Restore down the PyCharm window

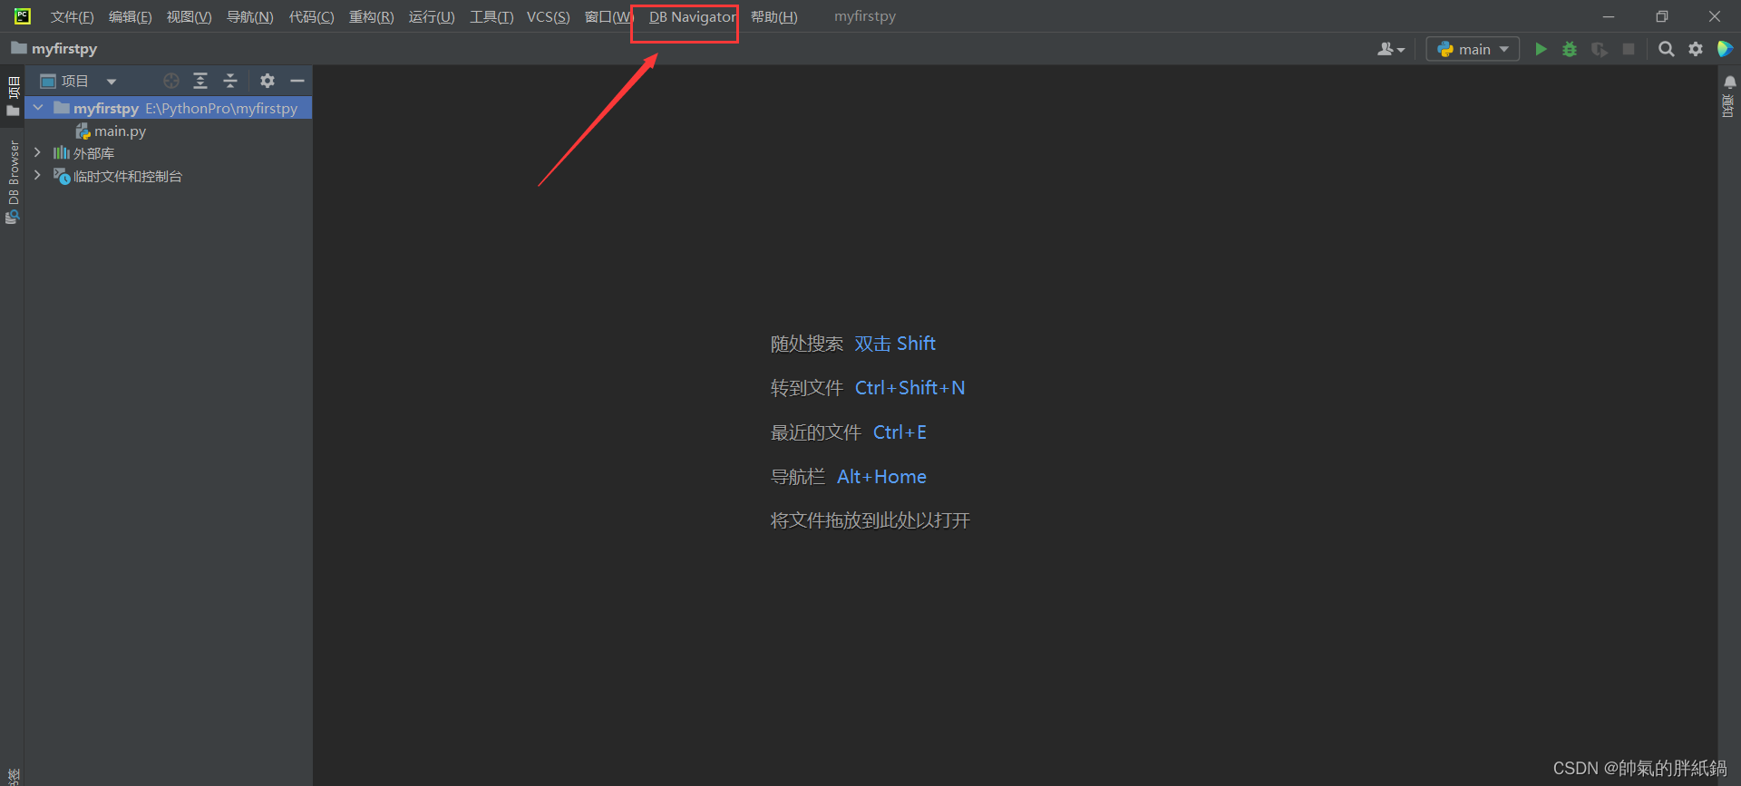click(1661, 16)
